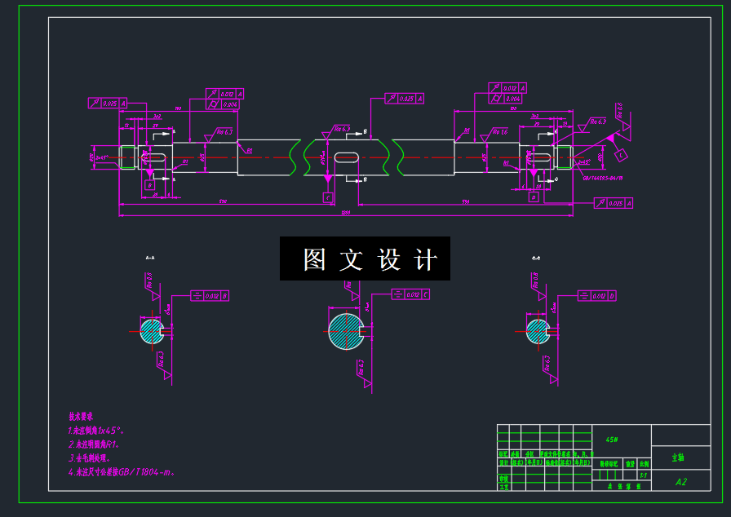Pick the hatched A-A cross-section circle
This screenshot has height=517, width=731.
point(152,332)
